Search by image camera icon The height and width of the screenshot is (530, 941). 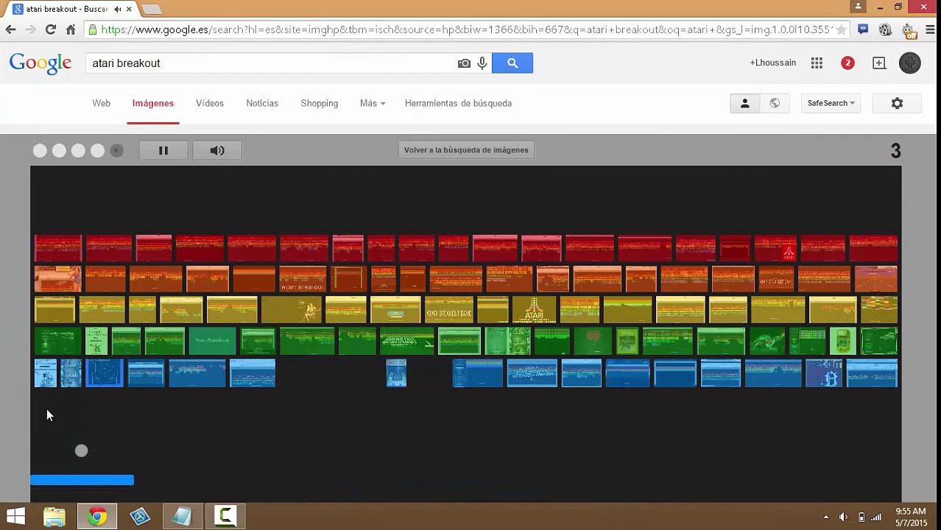pyautogui.click(x=464, y=63)
